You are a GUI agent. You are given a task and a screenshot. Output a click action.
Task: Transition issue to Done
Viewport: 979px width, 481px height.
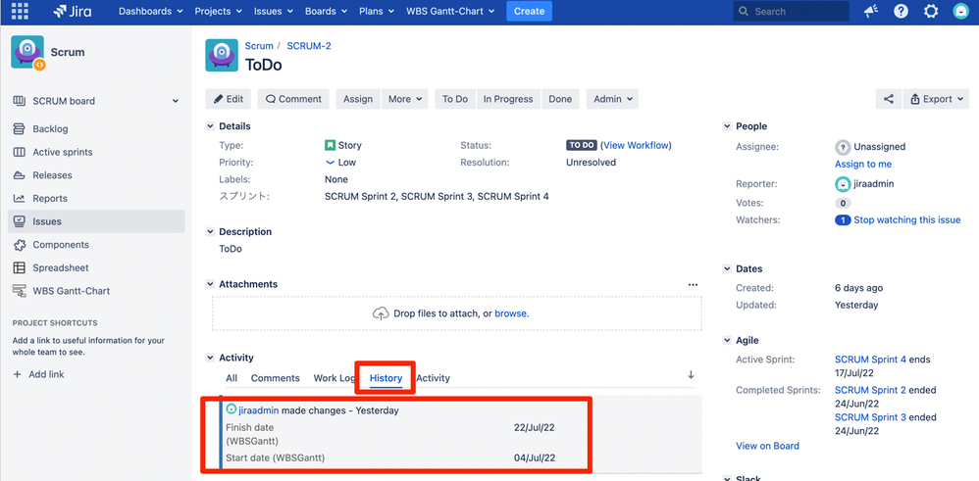(x=560, y=99)
